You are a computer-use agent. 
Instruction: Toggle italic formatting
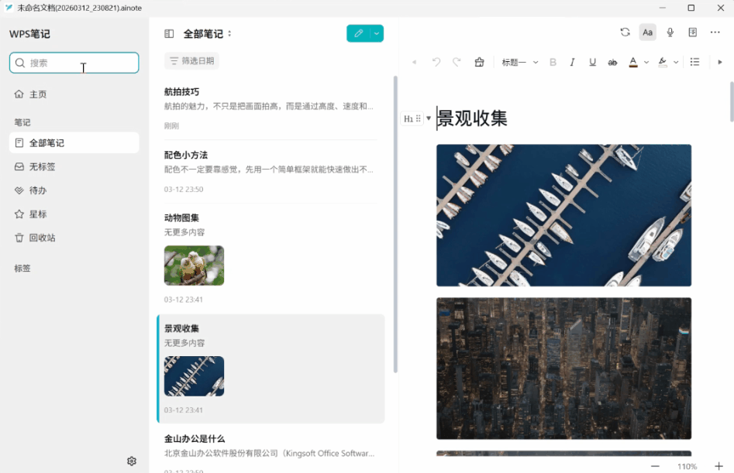tap(572, 62)
